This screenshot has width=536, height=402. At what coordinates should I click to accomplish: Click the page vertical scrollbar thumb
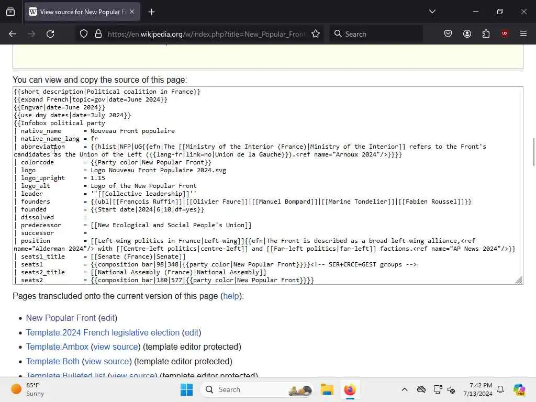click(533, 152)
